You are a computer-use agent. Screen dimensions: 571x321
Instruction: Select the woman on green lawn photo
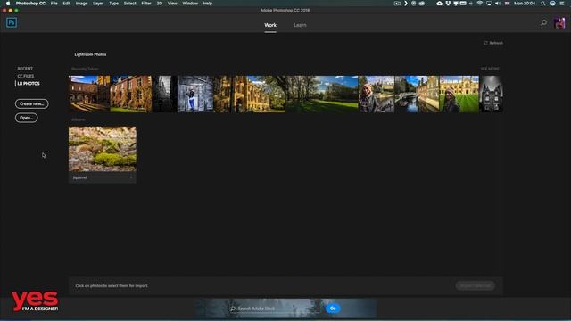(459, 94)
